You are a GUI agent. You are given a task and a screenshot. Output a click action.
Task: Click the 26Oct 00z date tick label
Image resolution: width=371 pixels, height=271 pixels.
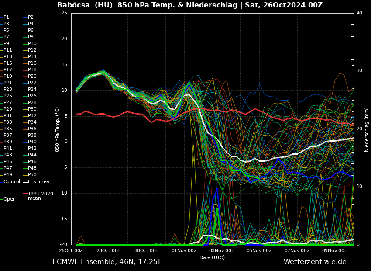[71, 251]
